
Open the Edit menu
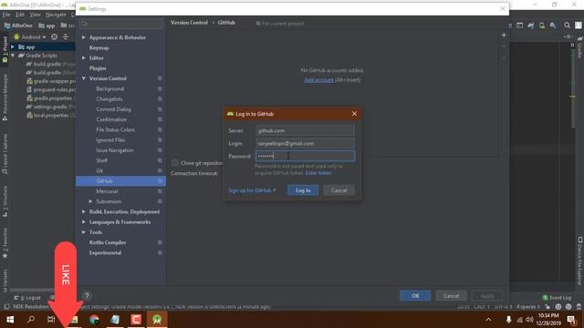tap(20, 15)
